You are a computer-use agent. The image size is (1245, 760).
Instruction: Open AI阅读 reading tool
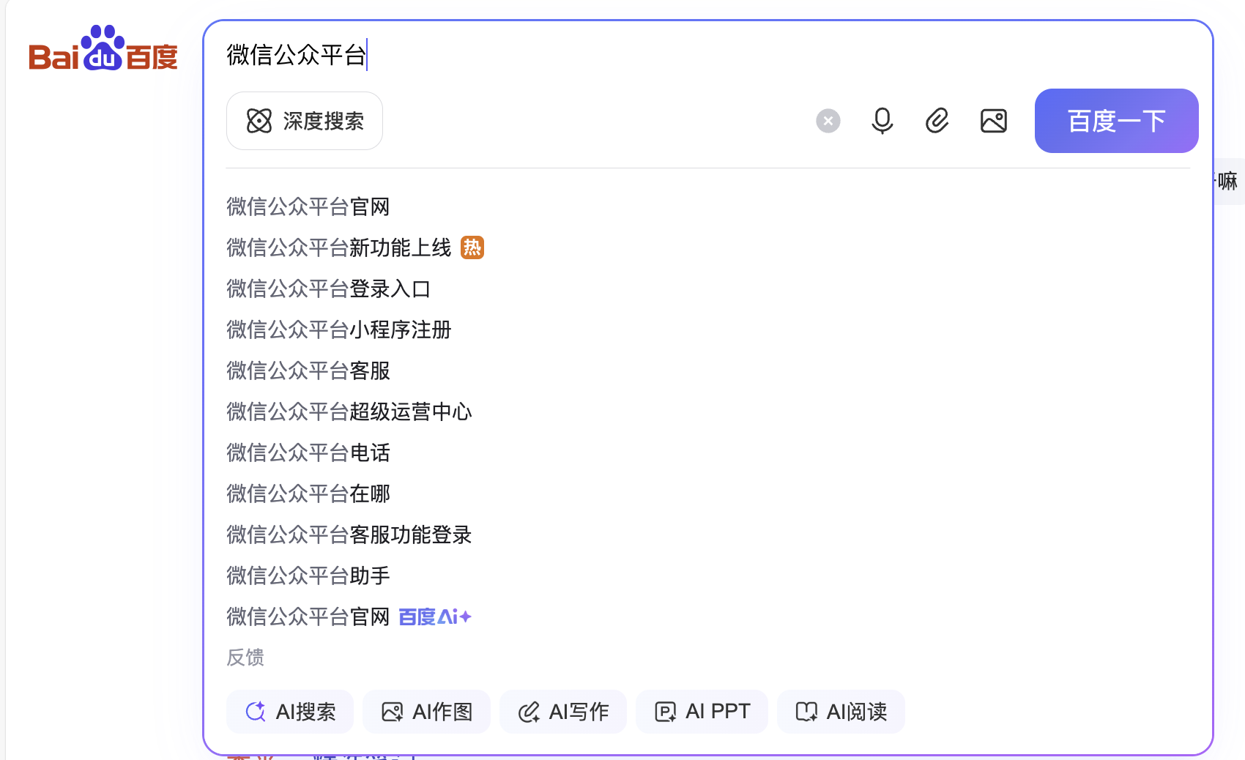pyautogui.click(x=841, y=712)
